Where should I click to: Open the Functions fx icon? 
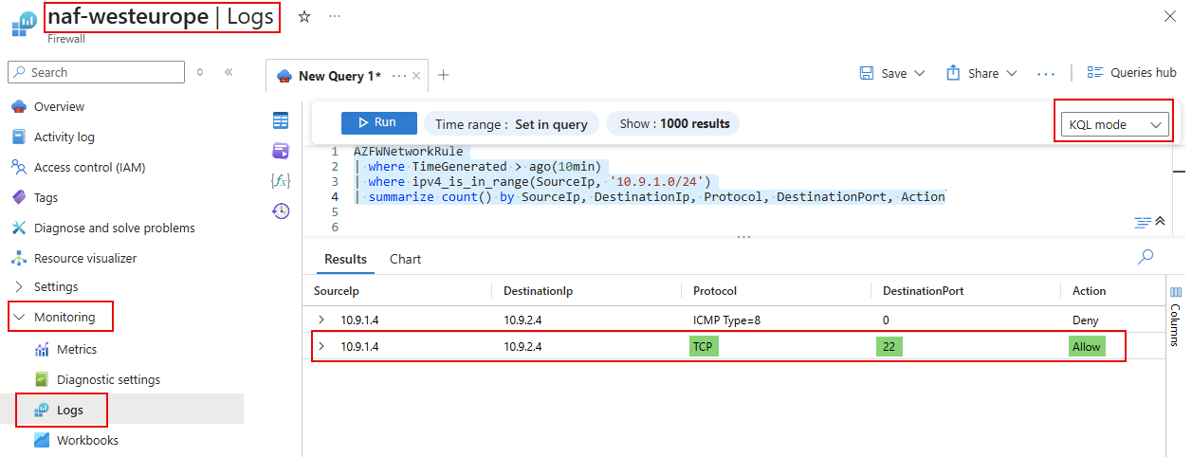(281, 180)
